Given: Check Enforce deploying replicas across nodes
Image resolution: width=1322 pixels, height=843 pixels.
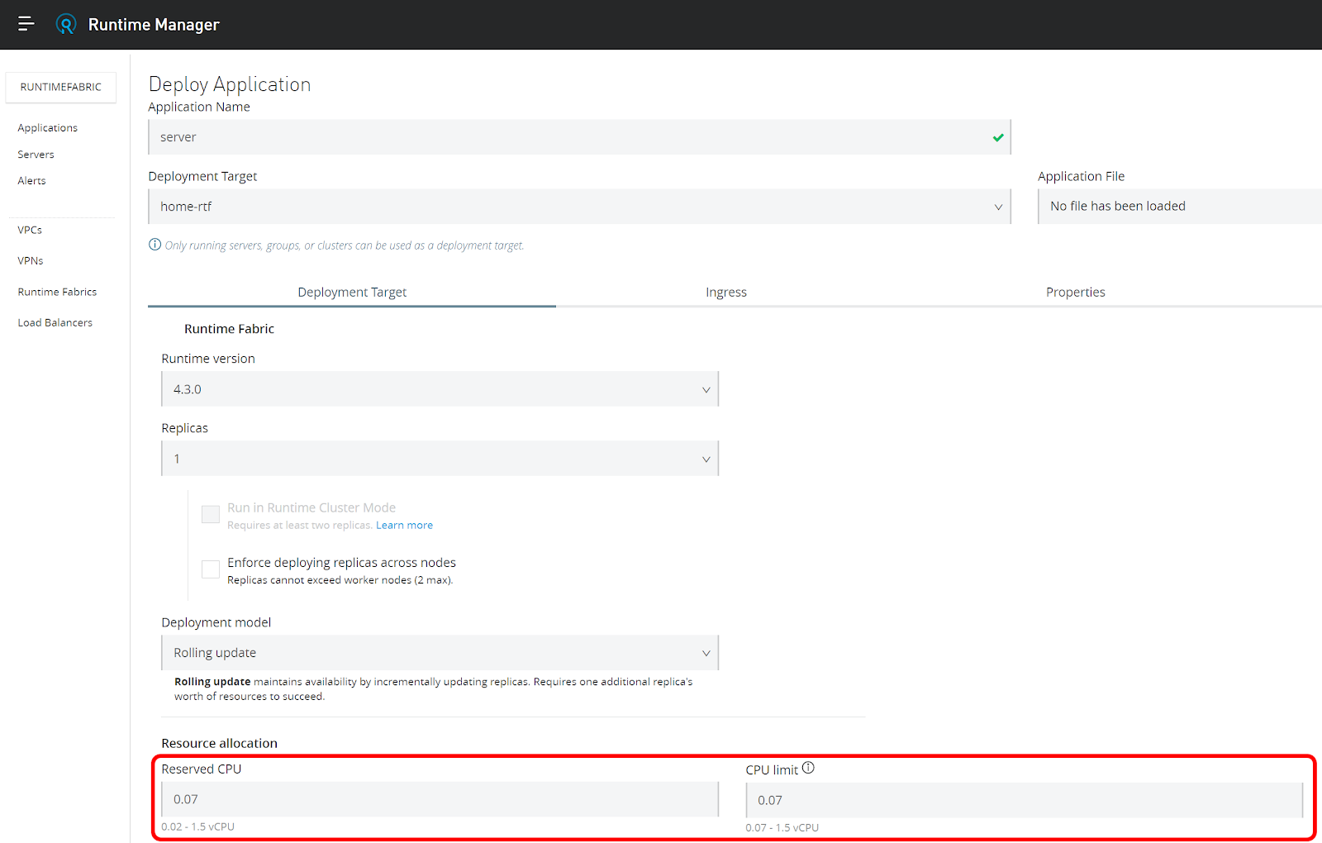Looking at the screenshot, I should (210, 569).
